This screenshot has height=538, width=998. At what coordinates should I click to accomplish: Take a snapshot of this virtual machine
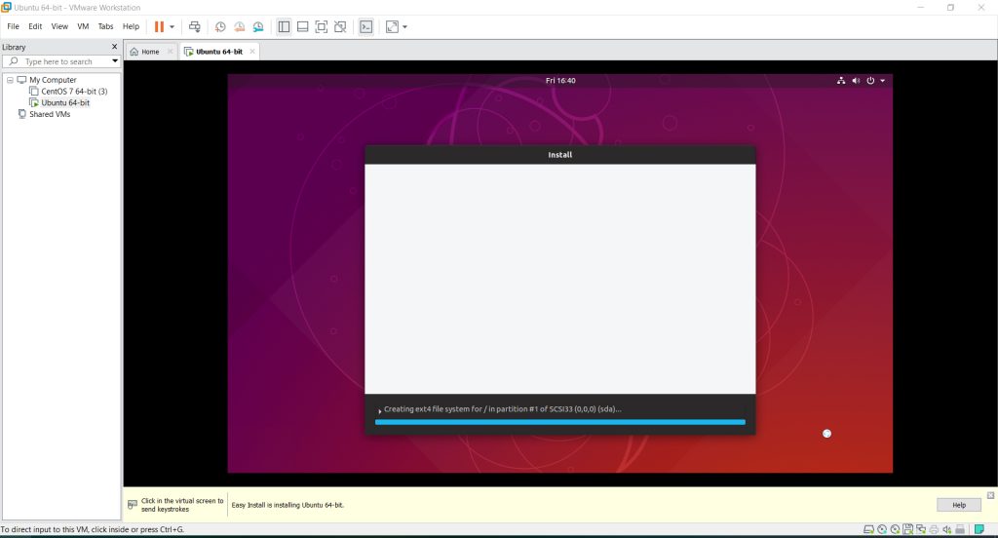point(220,26)
